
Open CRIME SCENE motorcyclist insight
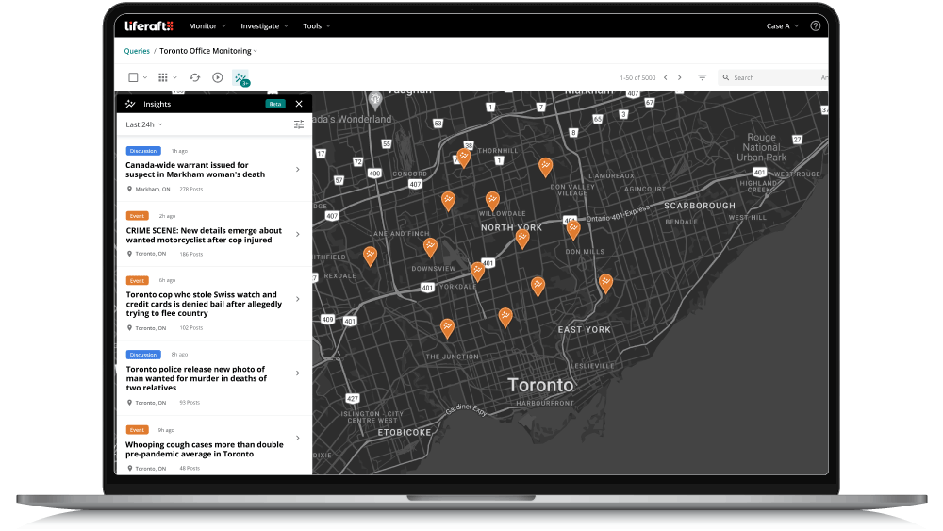204,235
